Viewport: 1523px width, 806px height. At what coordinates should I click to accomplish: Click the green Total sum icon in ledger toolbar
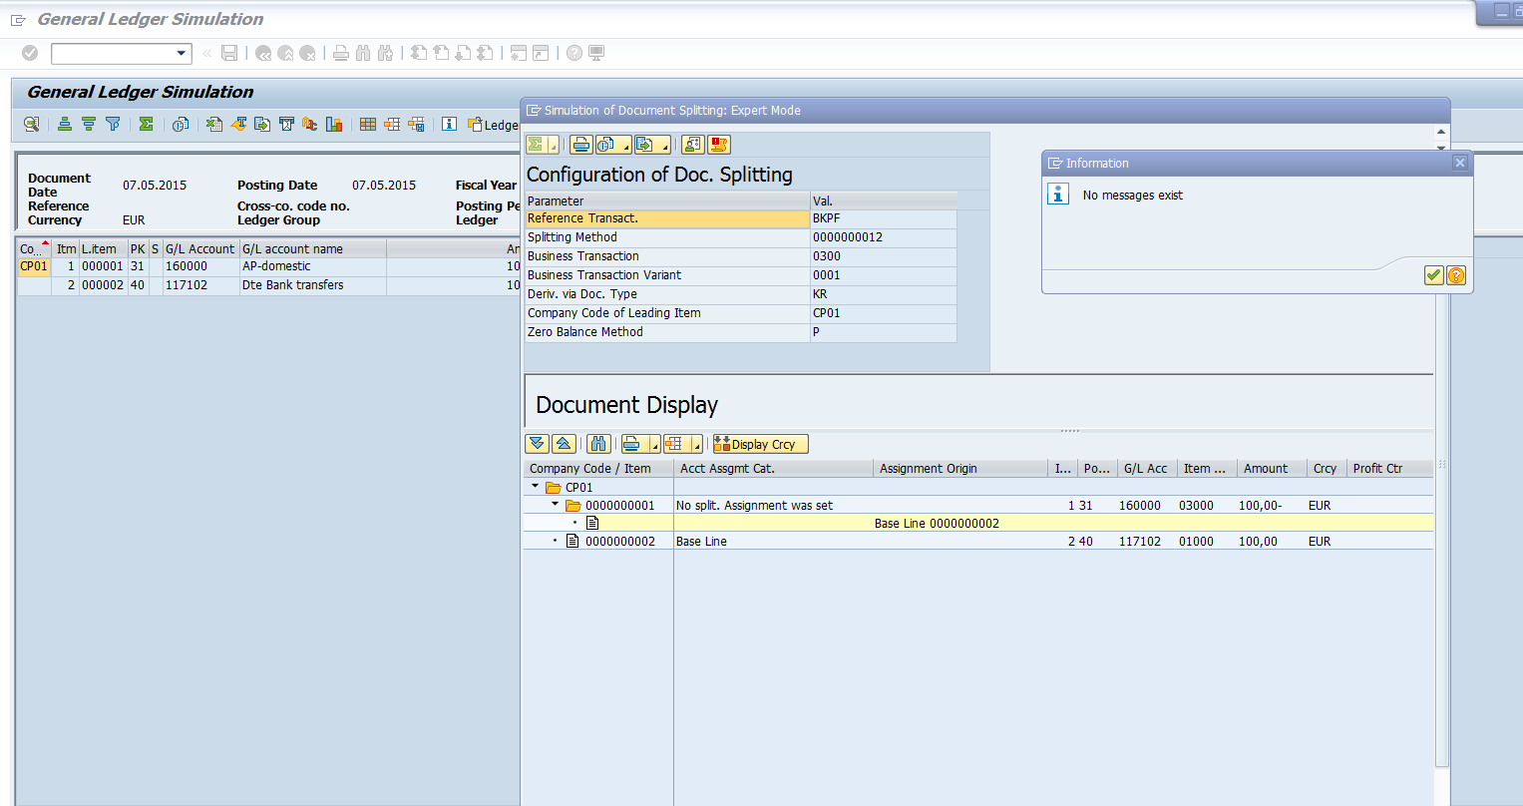(147, 125)
